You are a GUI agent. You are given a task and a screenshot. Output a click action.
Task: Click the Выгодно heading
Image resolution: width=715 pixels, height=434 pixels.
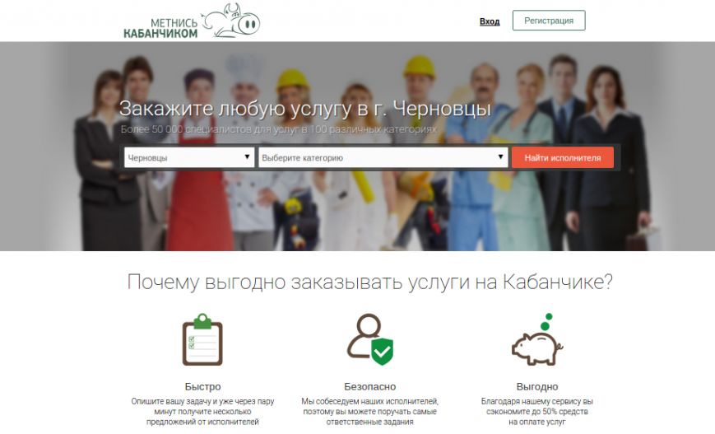click(x=537, y=386)
